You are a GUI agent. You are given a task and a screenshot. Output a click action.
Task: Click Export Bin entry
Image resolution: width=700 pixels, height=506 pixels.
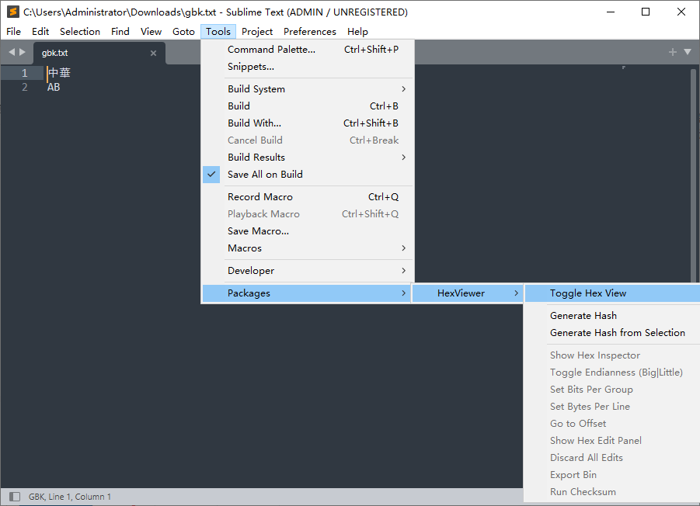point(612,475)
